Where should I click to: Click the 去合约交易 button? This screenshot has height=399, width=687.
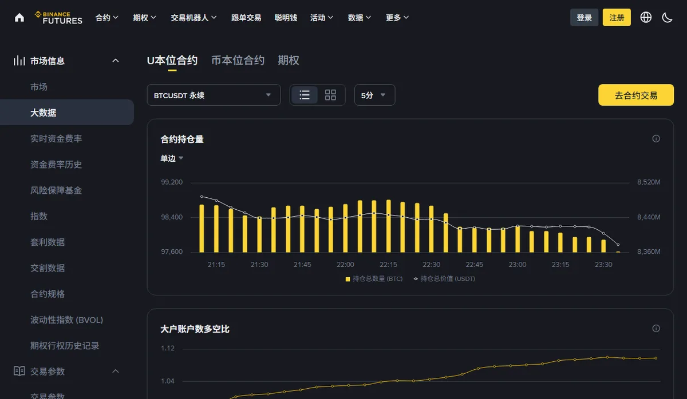click(x=636, y=95)
